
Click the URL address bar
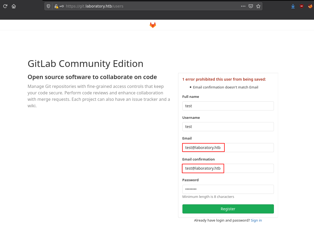[x=151, y=6]
